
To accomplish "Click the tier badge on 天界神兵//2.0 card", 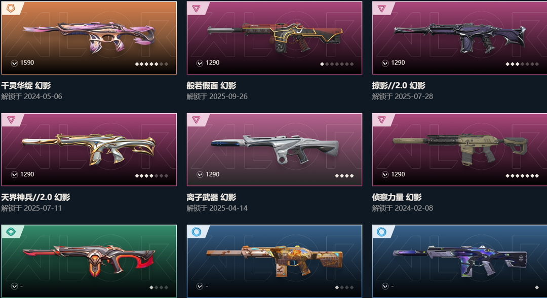I will point(11,120).
